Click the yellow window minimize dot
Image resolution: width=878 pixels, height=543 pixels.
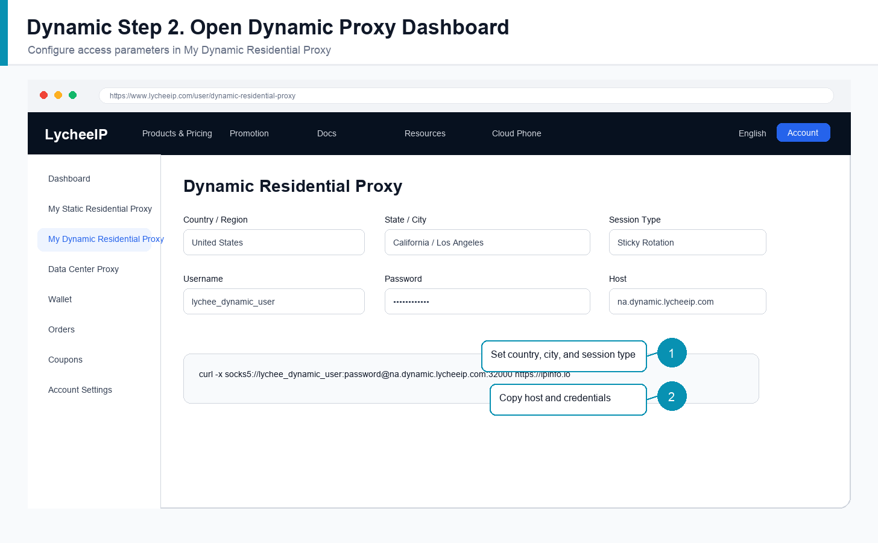[x=58, y=95]
